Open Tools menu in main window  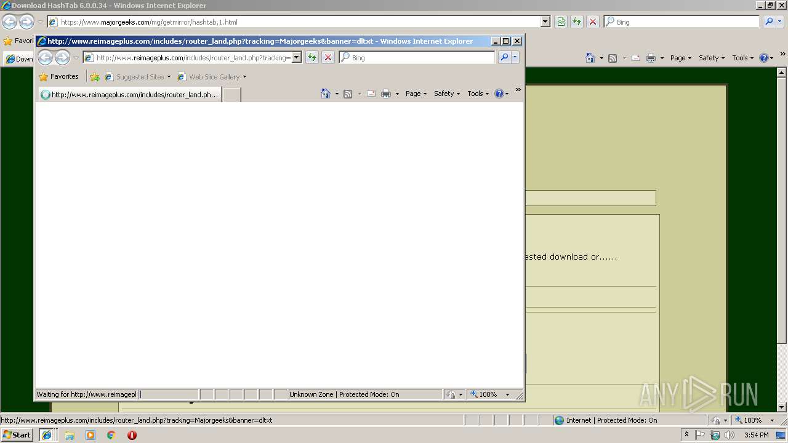coord(742,58)
